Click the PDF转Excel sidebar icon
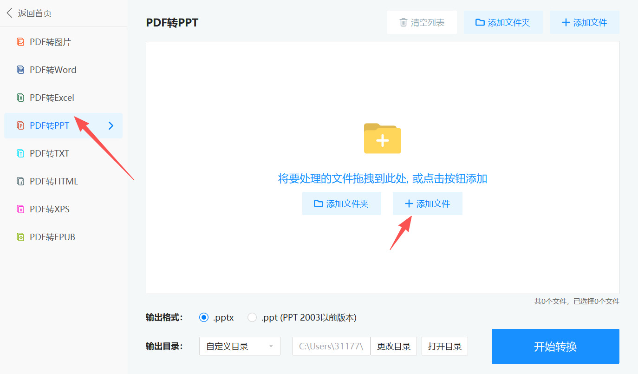The image size is (638, 374). (x=20, y=98)
